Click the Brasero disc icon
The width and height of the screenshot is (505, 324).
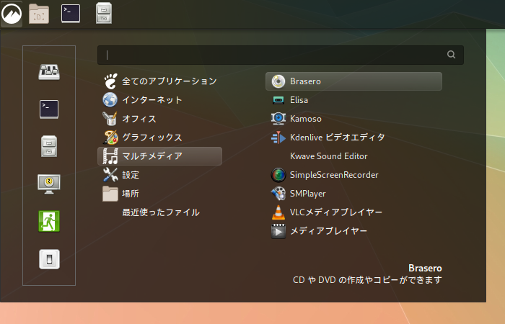(x=278, y=81)
